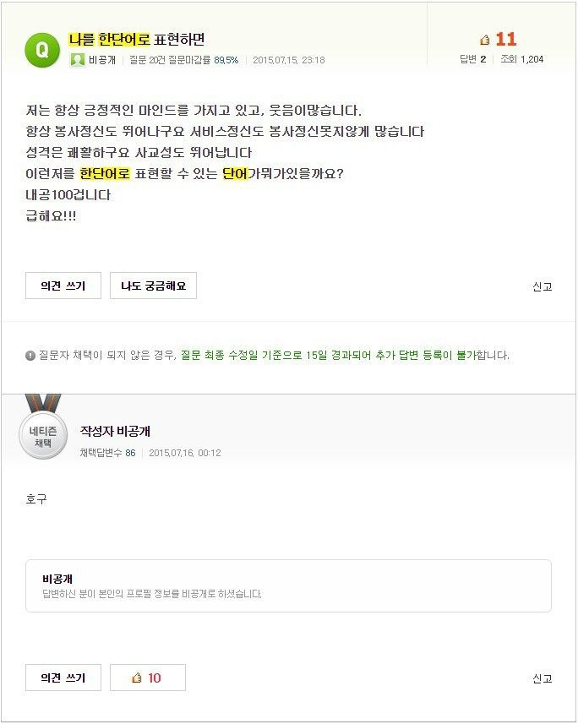Click the 의견 쓰기 button under the answer
This screenshot has height=724, width=578.
63,678
